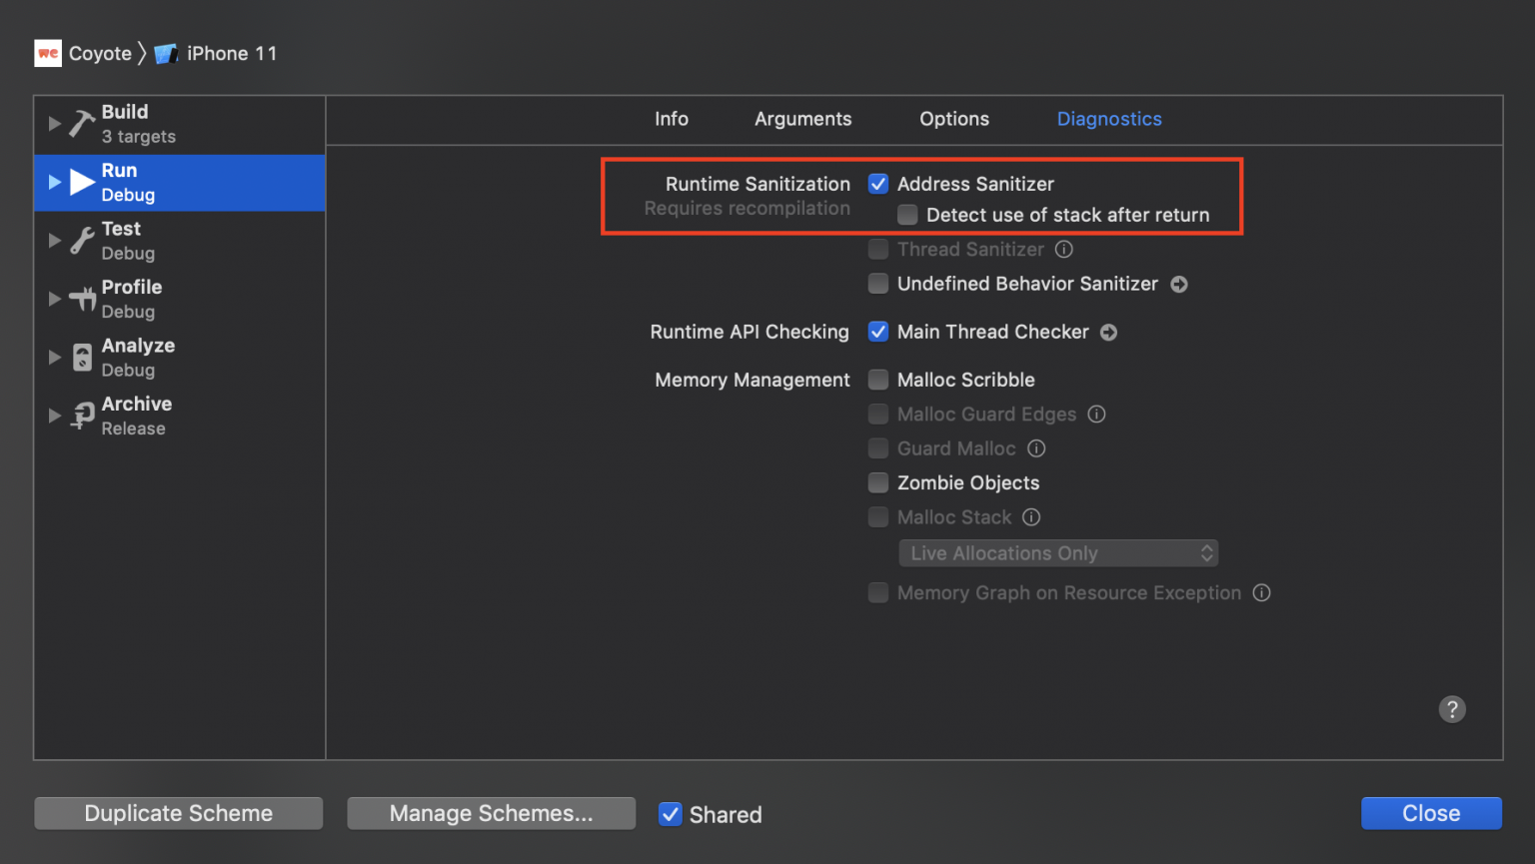Viewport: 1535px width, 864px height.
Task: Open the Coyote project scheme icon
Action: pos(47,53)
